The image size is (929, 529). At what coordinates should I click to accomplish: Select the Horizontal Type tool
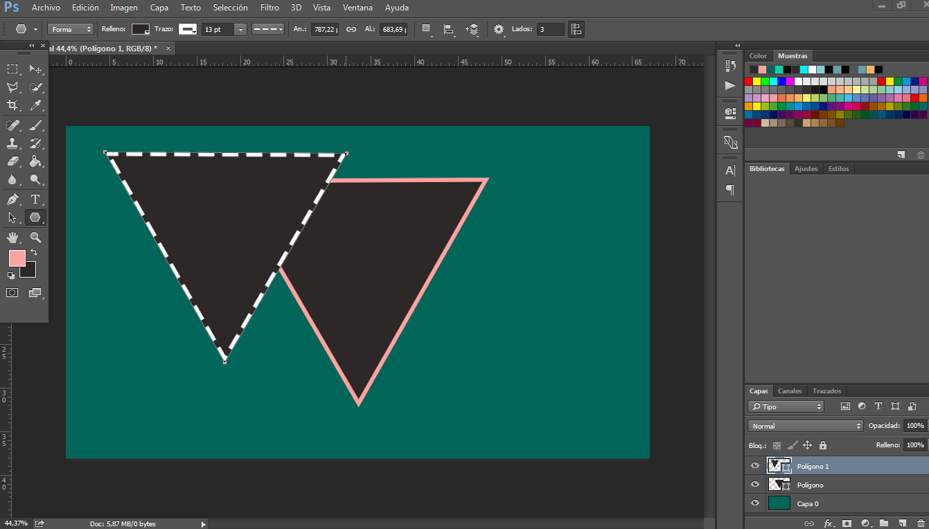coord(35,199)
